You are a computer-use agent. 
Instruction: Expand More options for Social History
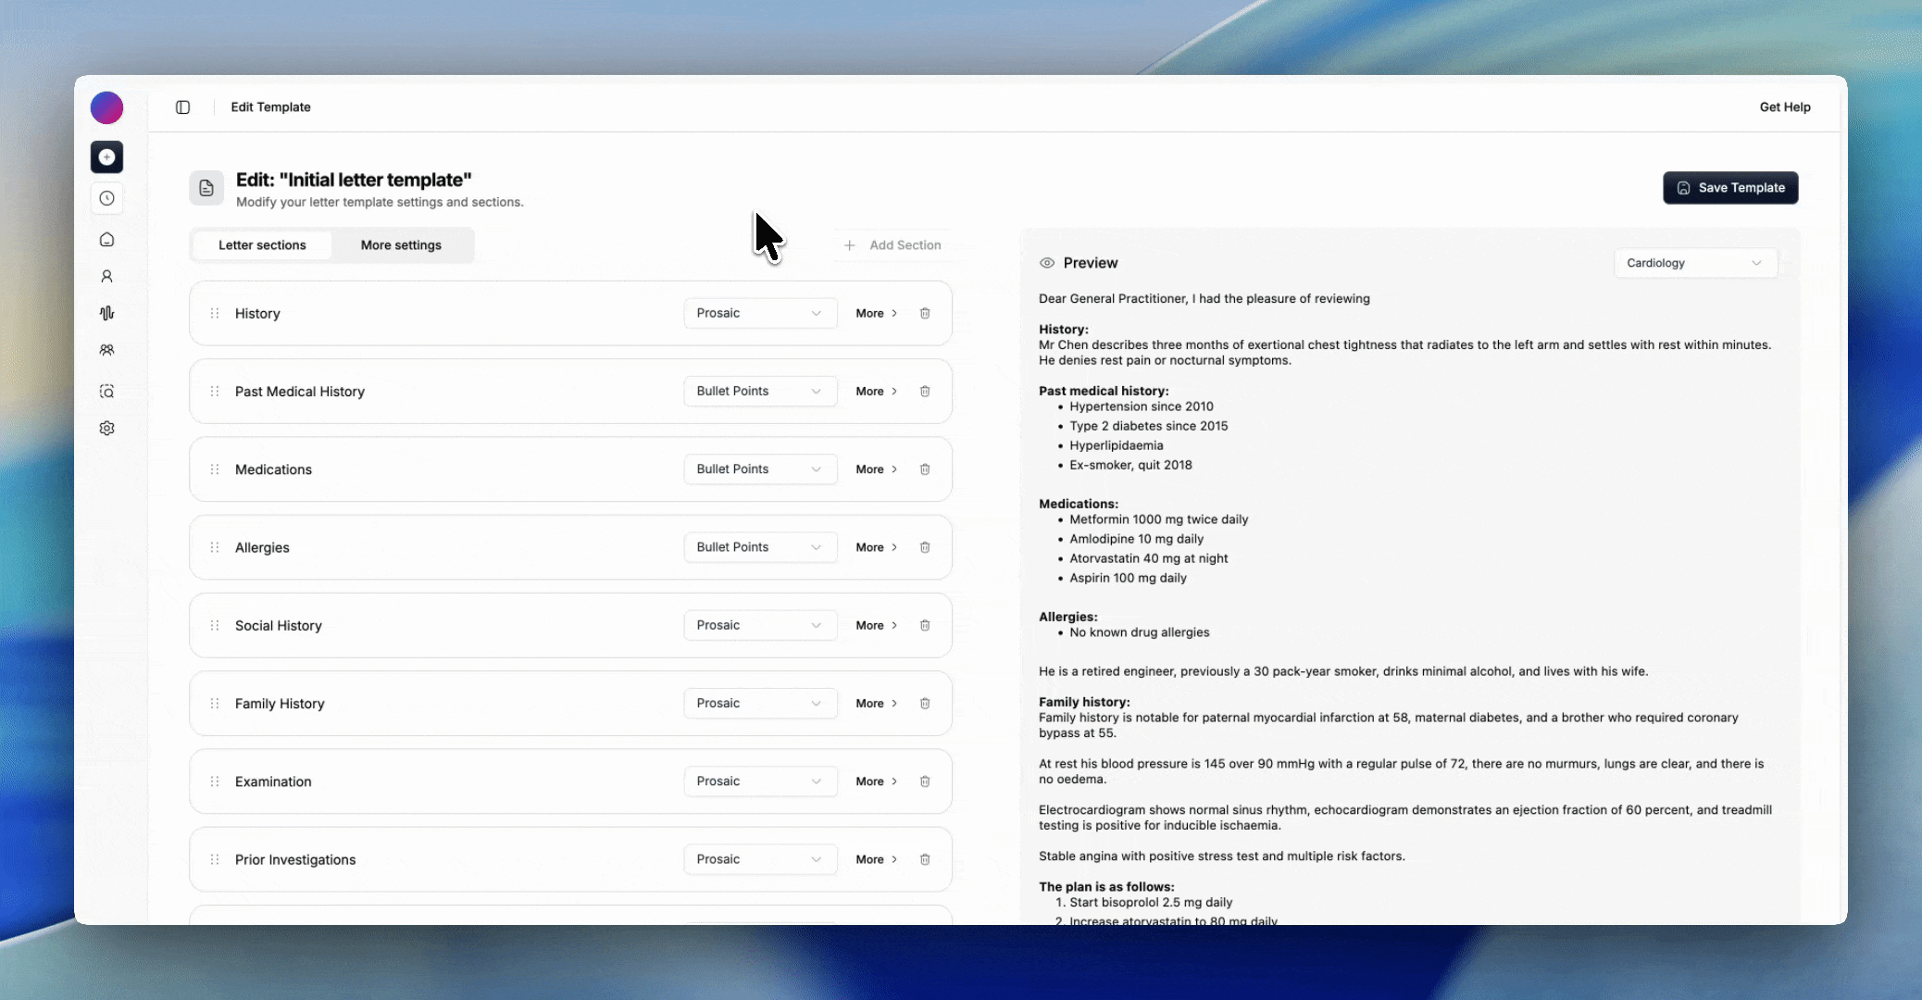(x=876, y=625)
